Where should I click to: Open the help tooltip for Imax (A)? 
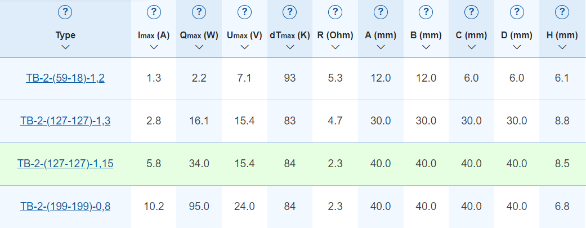click(x=154, y=12)
